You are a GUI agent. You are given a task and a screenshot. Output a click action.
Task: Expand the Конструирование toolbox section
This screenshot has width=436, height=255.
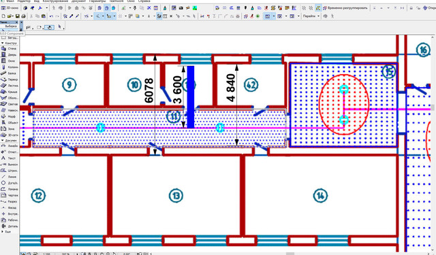9,43
